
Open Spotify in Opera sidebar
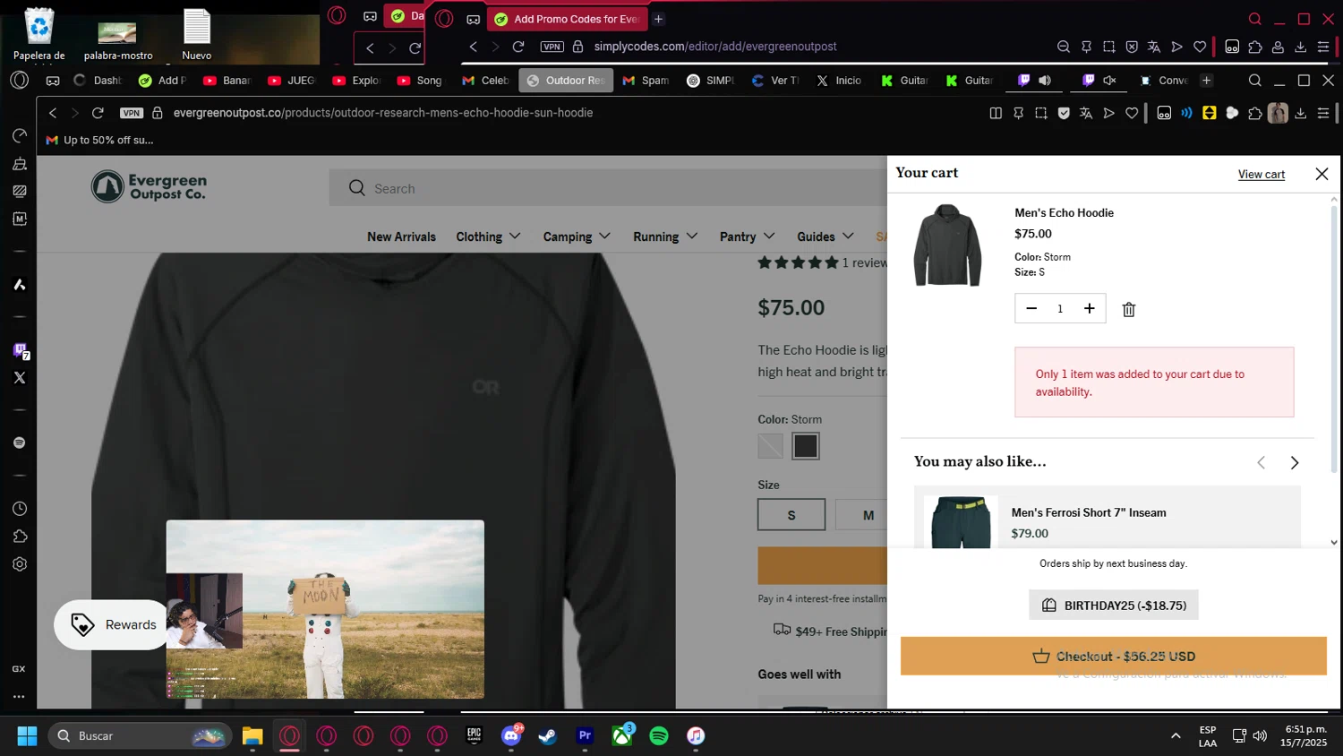(x=20, y=442)
